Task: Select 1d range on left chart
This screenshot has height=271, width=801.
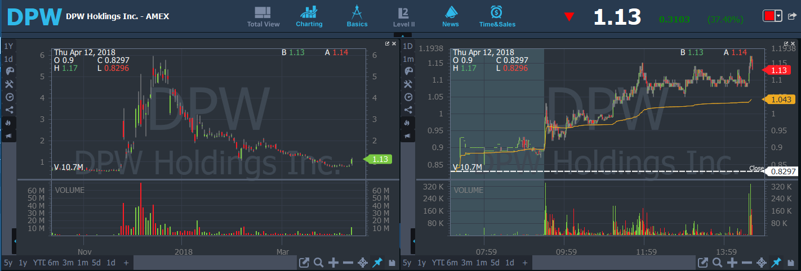Action: click(111, 263)
